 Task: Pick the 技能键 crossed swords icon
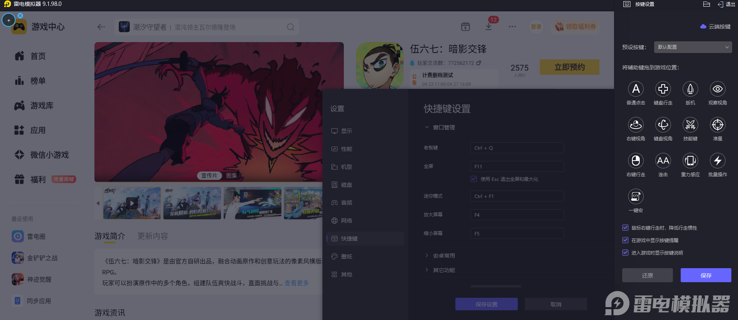pyautogui.click(x=690, y=125)
